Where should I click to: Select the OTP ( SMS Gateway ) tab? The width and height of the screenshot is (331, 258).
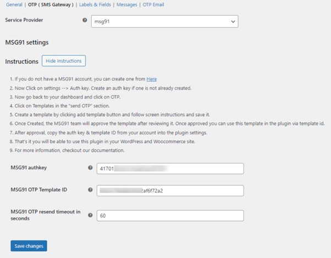point(52,4)
